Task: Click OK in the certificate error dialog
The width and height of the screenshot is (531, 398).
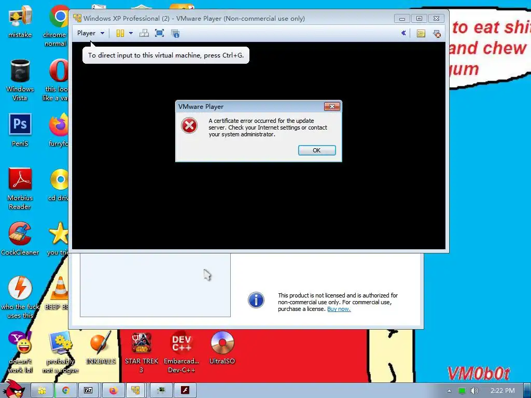Action: coord(317,150)
